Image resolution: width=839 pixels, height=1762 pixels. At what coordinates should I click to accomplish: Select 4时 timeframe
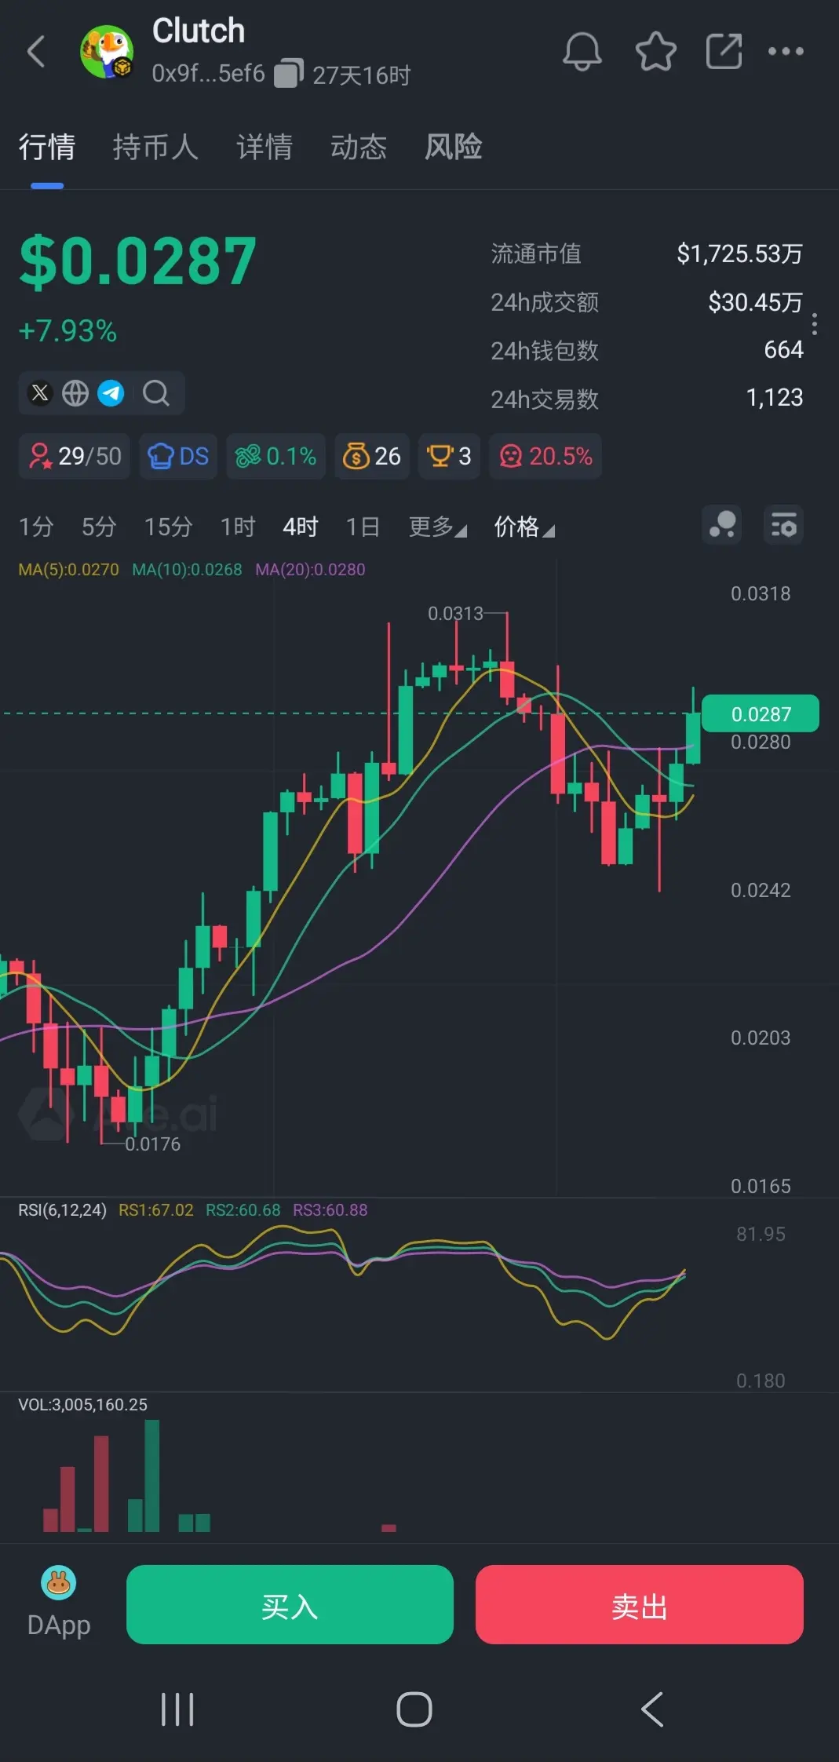pos(301,526)
